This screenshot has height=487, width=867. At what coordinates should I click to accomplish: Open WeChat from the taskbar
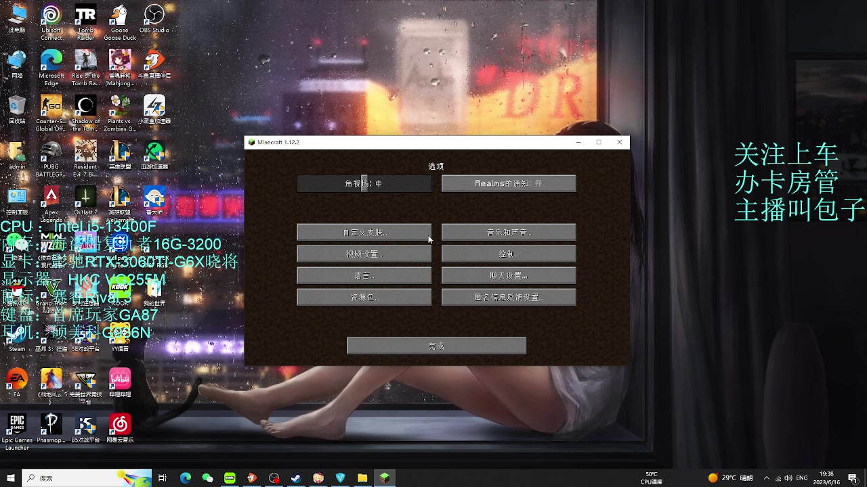(208, 478)
